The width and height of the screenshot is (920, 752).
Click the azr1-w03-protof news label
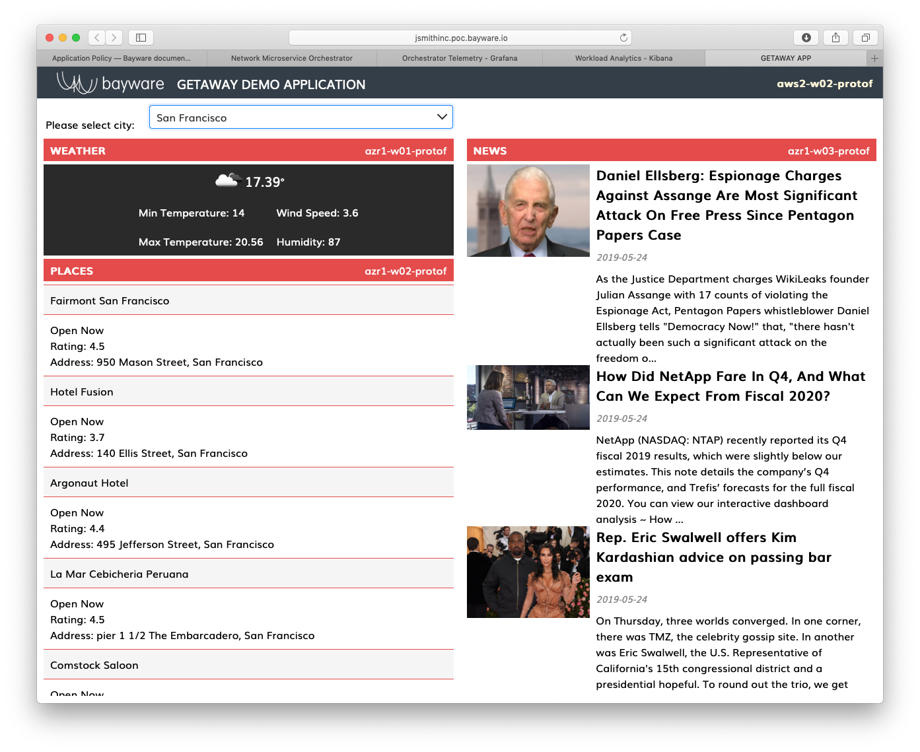click(828, 151)
